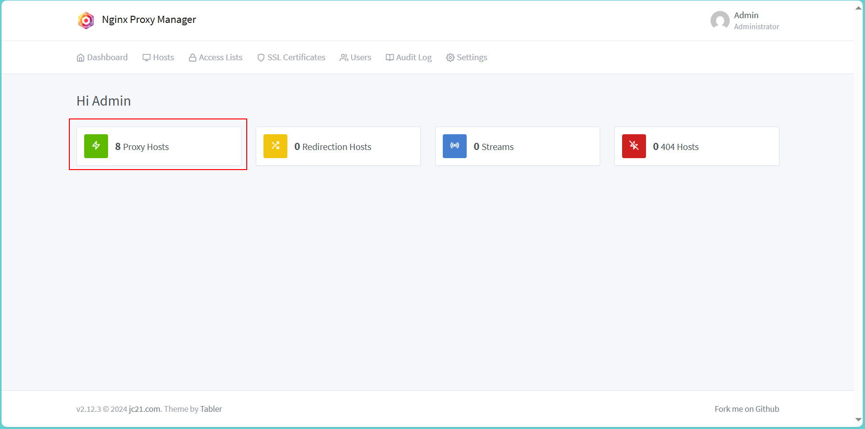Open the 8 Proxy Hosts card
This screenshot has height=429, width=865.
159,146
